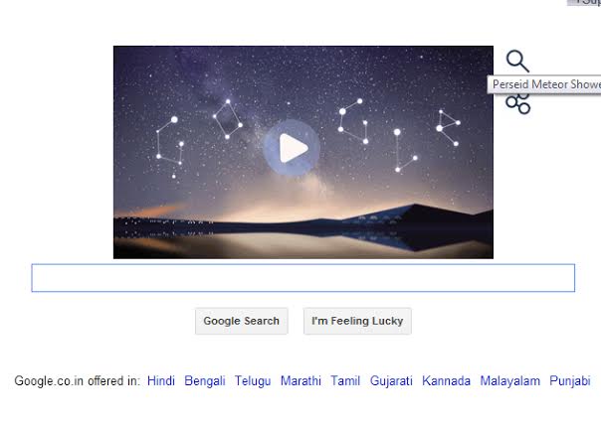The image size is (601, 426).
Task: Choose the Marathi language link
Action: tap(300, 381)
